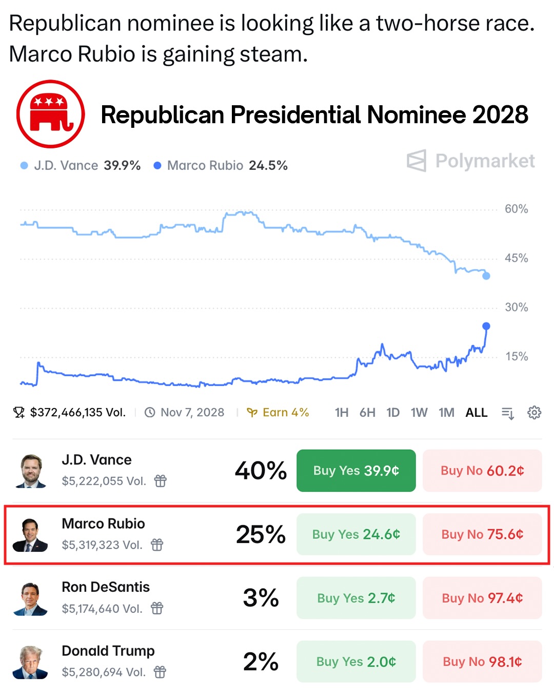Select the ALL time range
This screenshot has width=554, height=693.
(x=477, y=413)
